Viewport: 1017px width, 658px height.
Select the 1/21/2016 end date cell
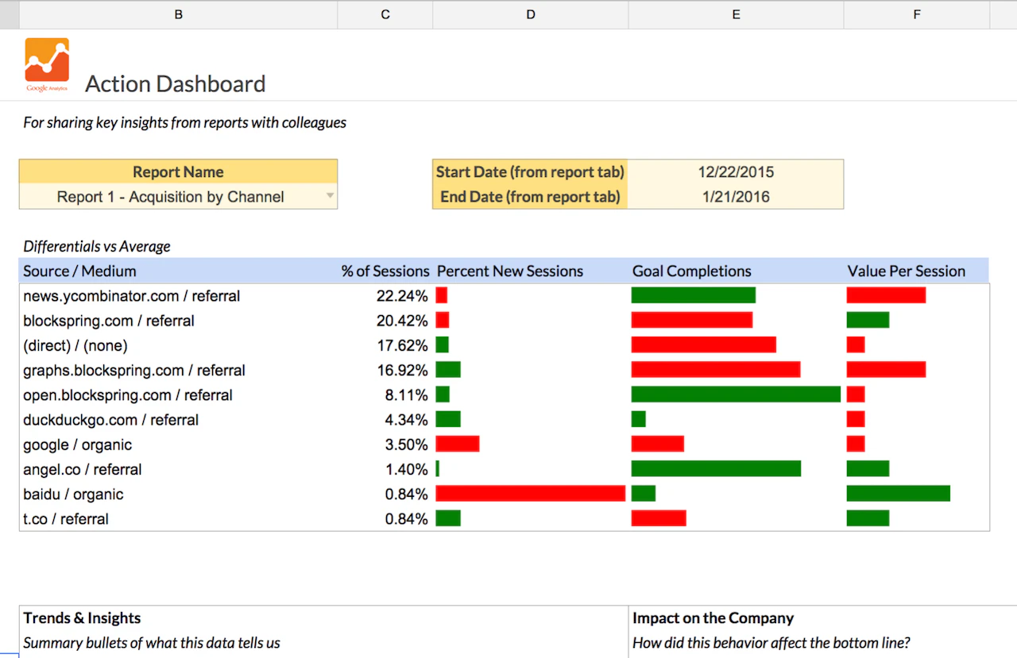pyautogui.click(x=736, y=197)
